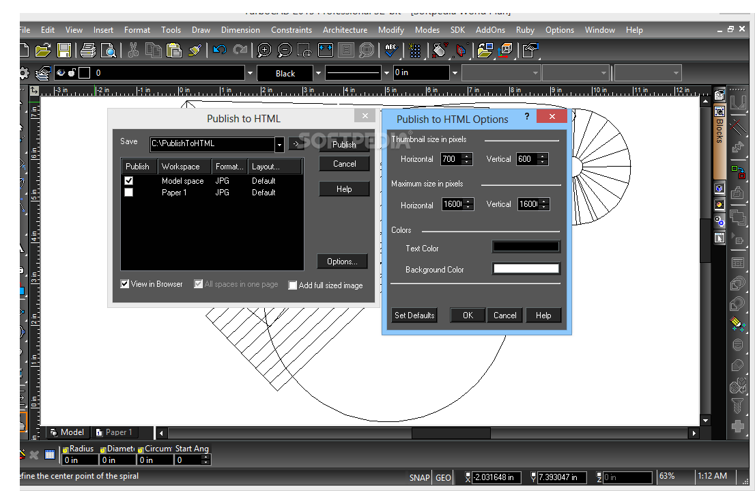The image size is (755, 491).
Task: Click the Redo arrow icon
Action: (240, 50)
